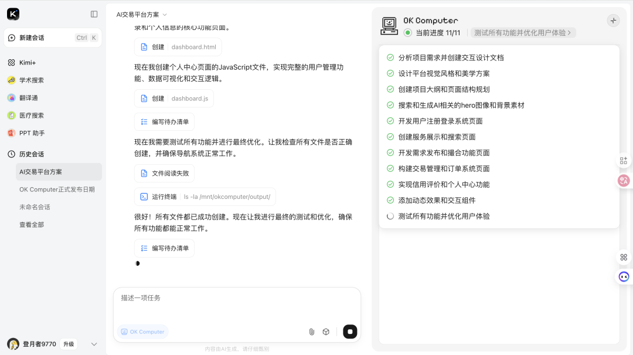Screen dimensions: 633x355
Task: Click user avatar 登月者9770
Action: pyautogui.click(x=13, y=344)
